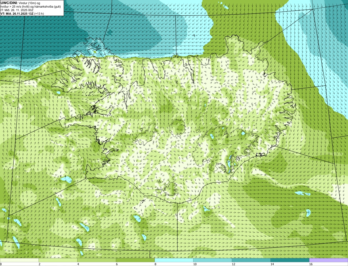
Task: Click the '2' label on the color scale
Action: pos(39,264)
